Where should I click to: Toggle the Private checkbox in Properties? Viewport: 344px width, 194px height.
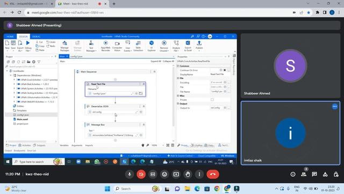pyautogui.click(x=212, y=100)
